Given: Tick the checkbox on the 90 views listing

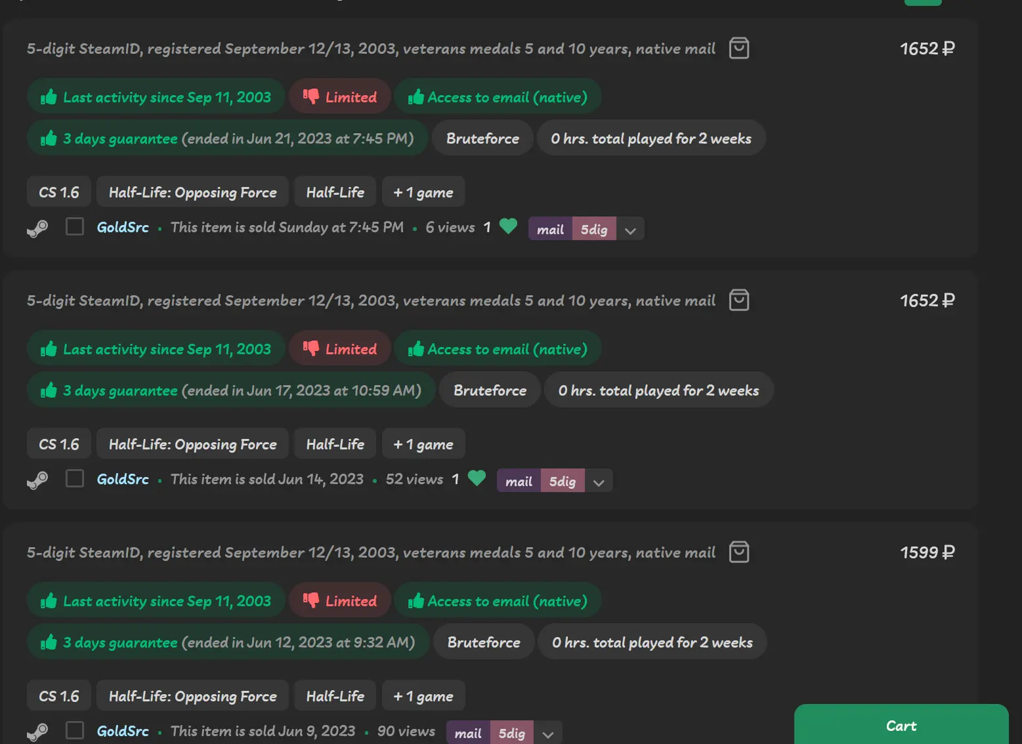Looking at the screenshot, I should pyautogui.click(x=75, y=731).
